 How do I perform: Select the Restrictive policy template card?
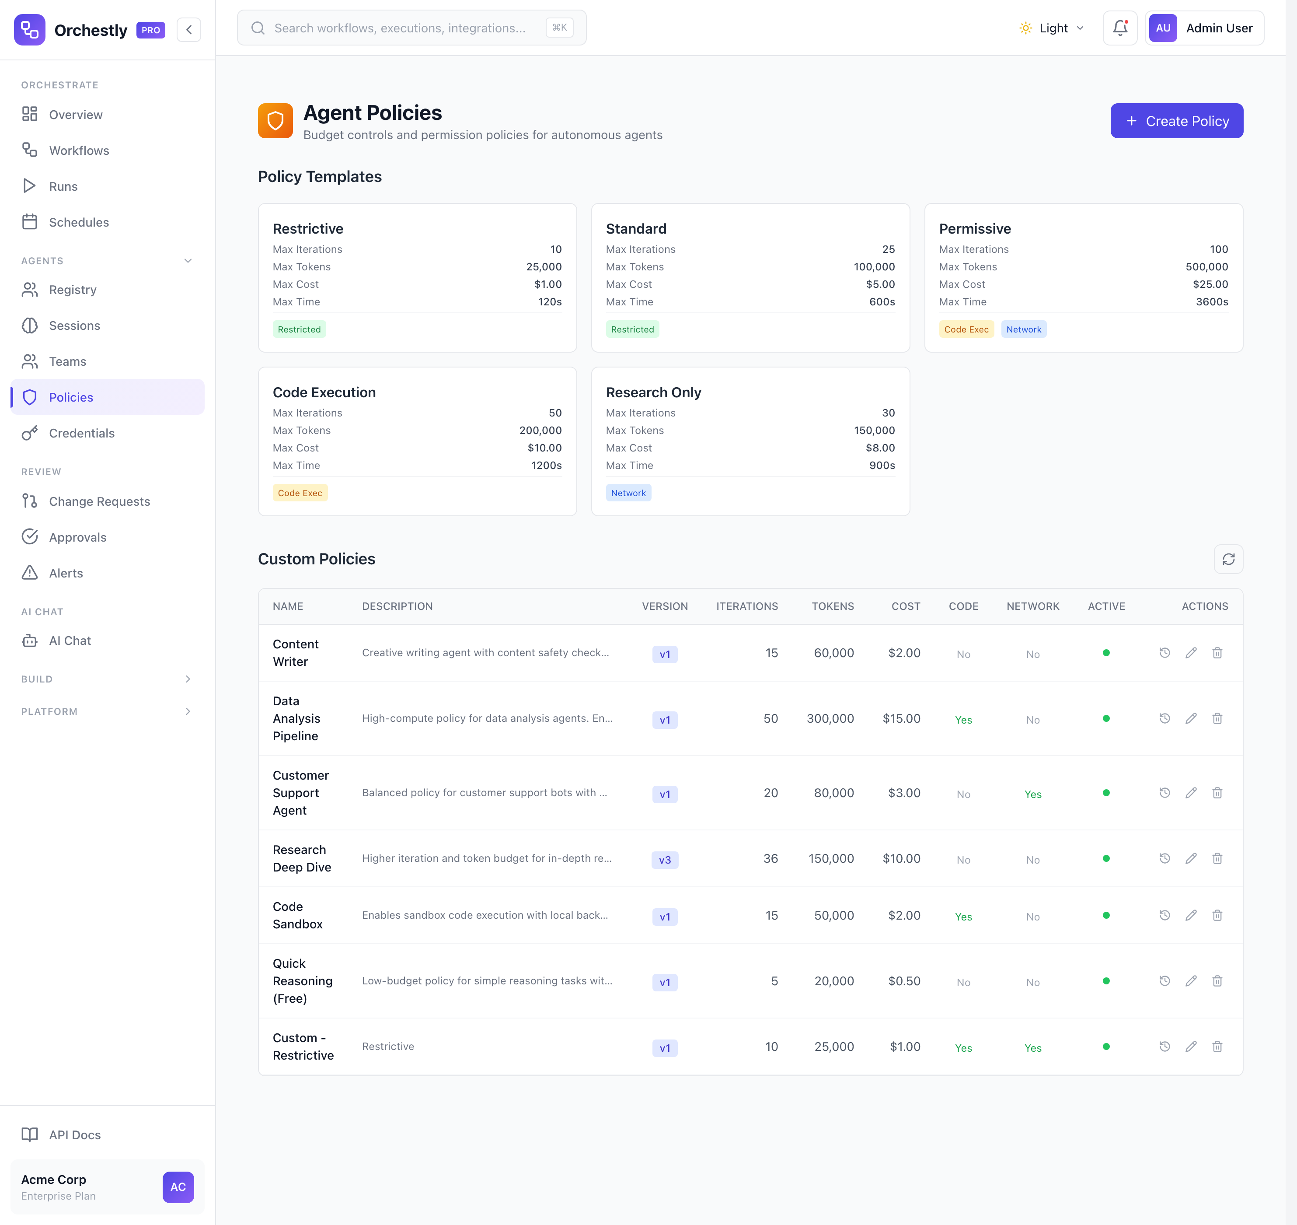(417, 277)
